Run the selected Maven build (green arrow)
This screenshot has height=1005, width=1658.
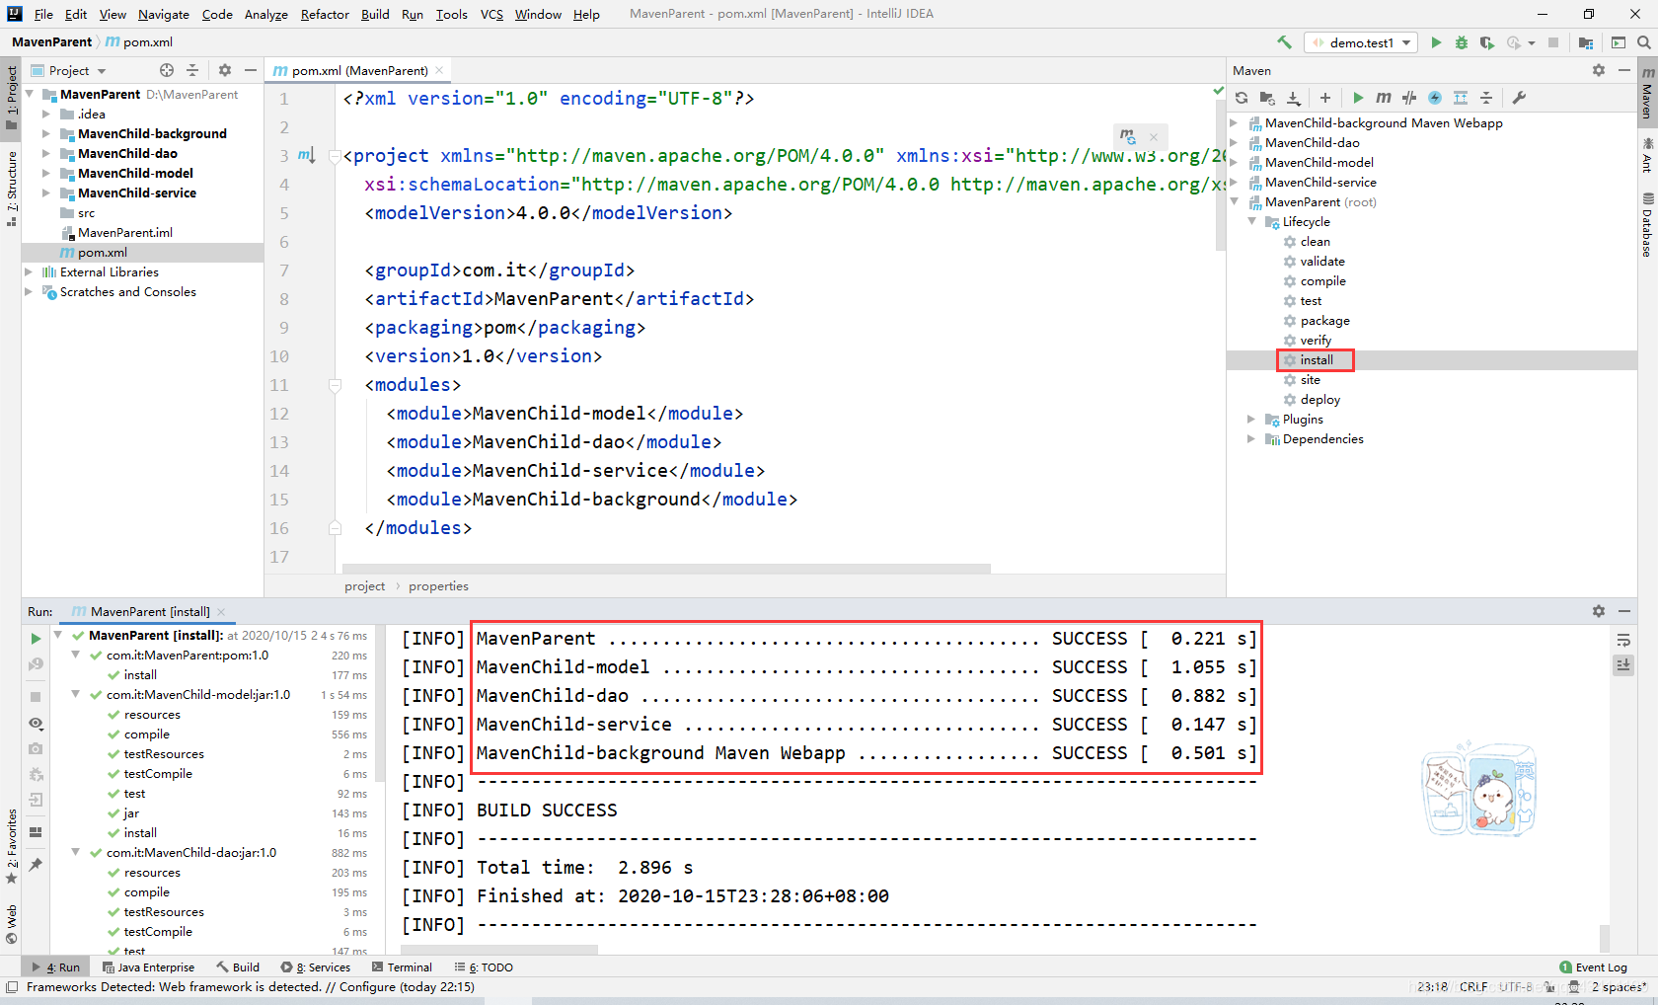point(1358,98)
